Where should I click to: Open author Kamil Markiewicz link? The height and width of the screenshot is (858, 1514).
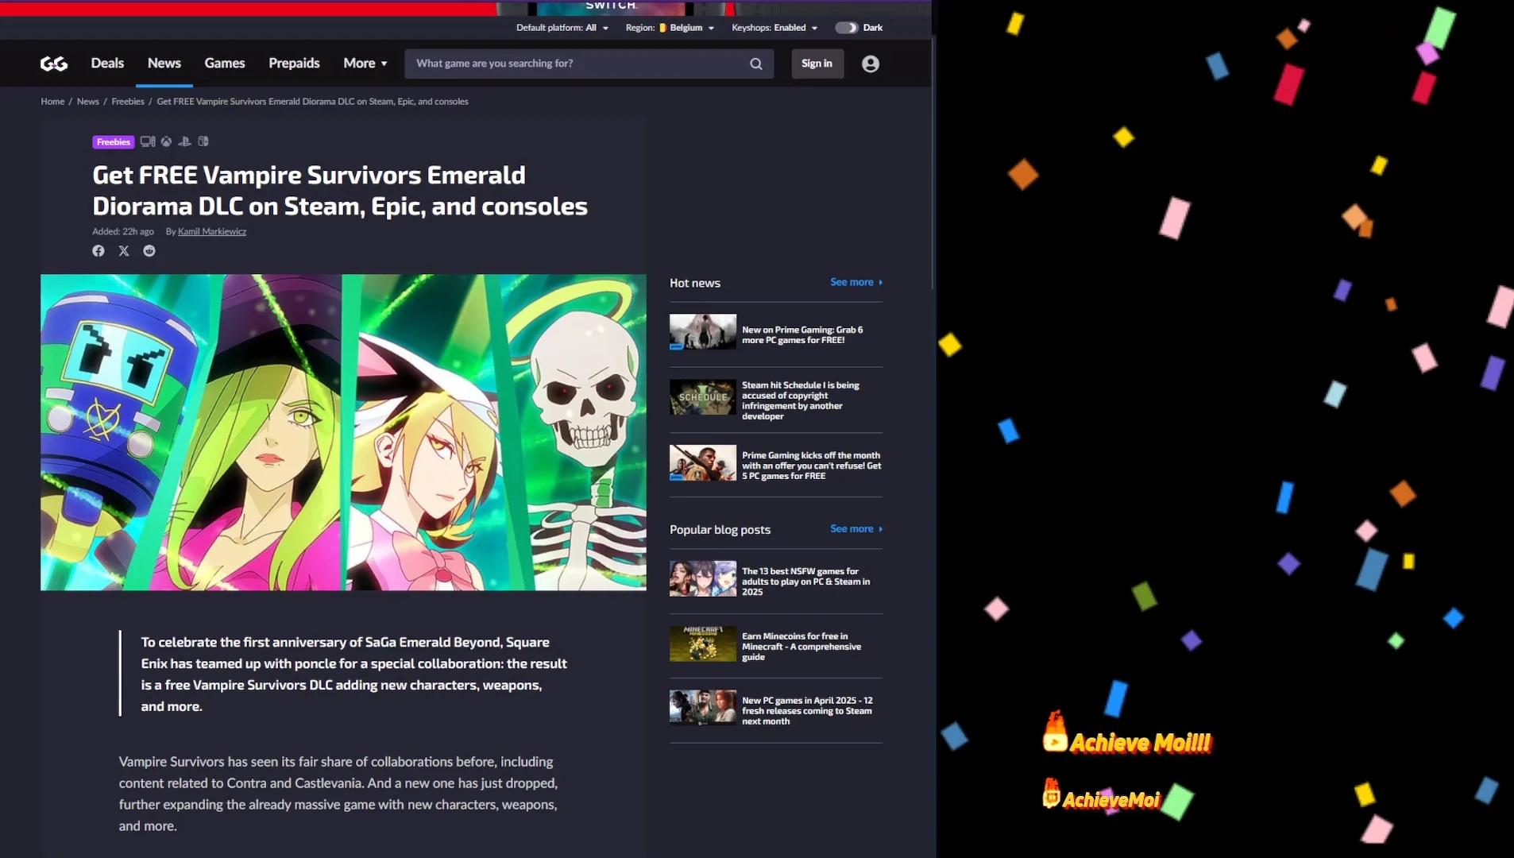click(x=212, y=232)
